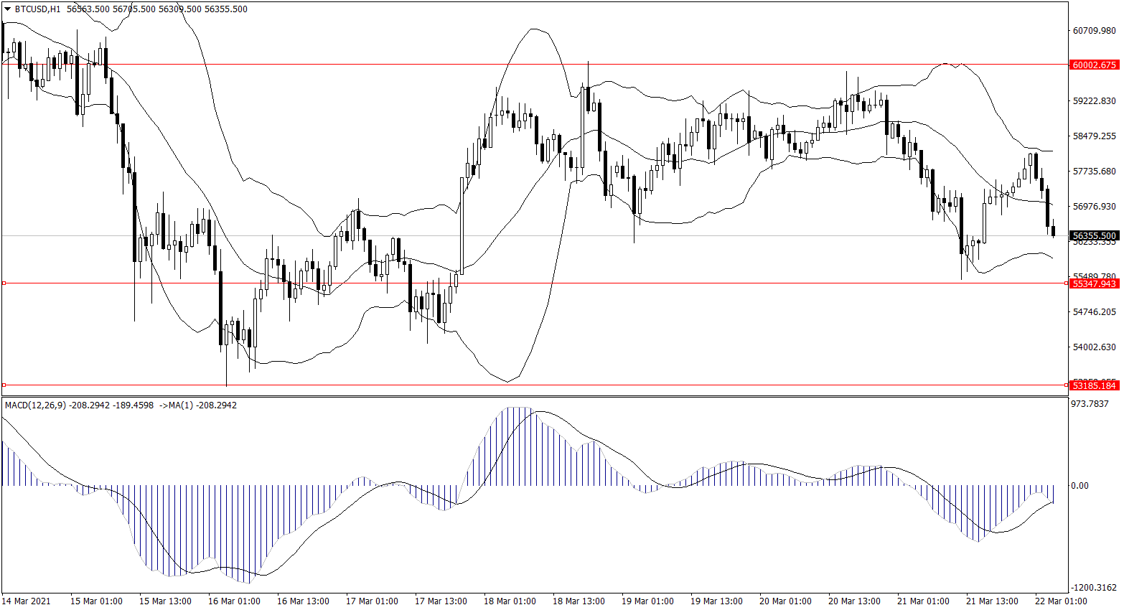Viewport: 1124px width, 610px height.
Task: Click right handle of the 53185.184 line
Action: coord(1066,385)
